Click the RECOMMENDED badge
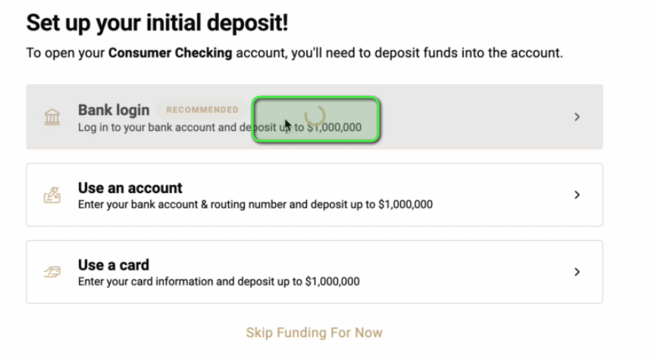This screenshot has width=658, height=359. coord(202,111)
